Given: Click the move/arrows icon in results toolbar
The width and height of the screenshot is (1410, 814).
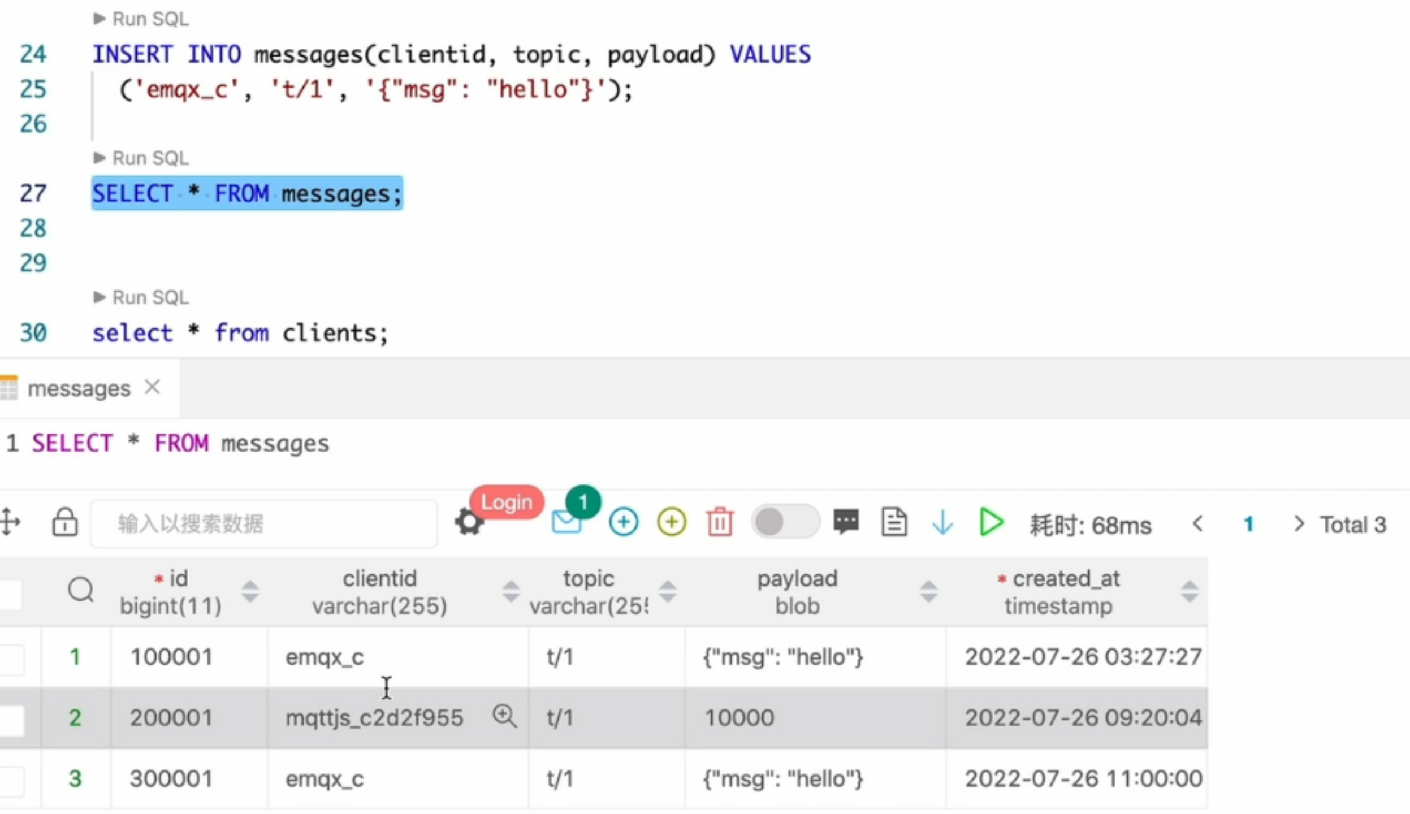Looking at the screenshot, I should [x=10, y=522].
